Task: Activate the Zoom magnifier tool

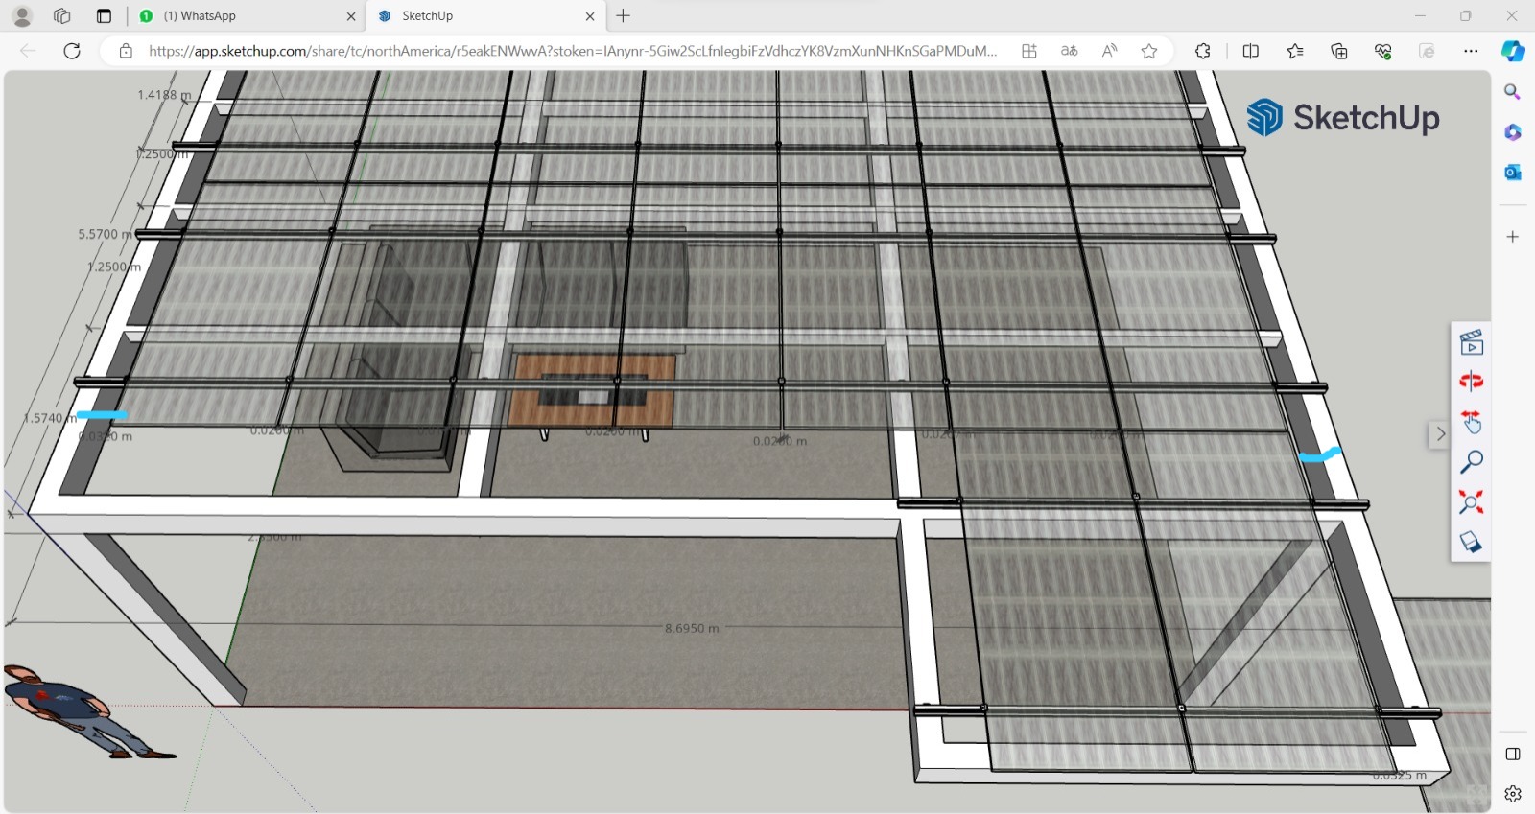Action: tap(1471, 462)
